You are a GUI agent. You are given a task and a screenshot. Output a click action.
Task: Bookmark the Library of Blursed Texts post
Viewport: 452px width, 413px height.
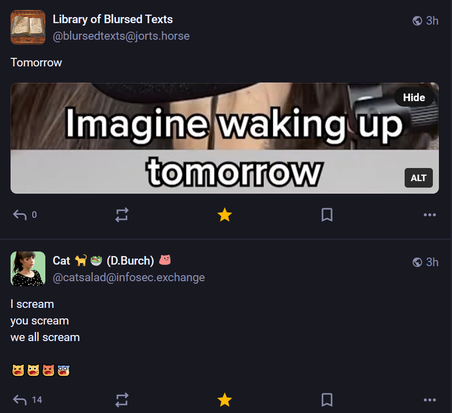(x=327, y=215)
